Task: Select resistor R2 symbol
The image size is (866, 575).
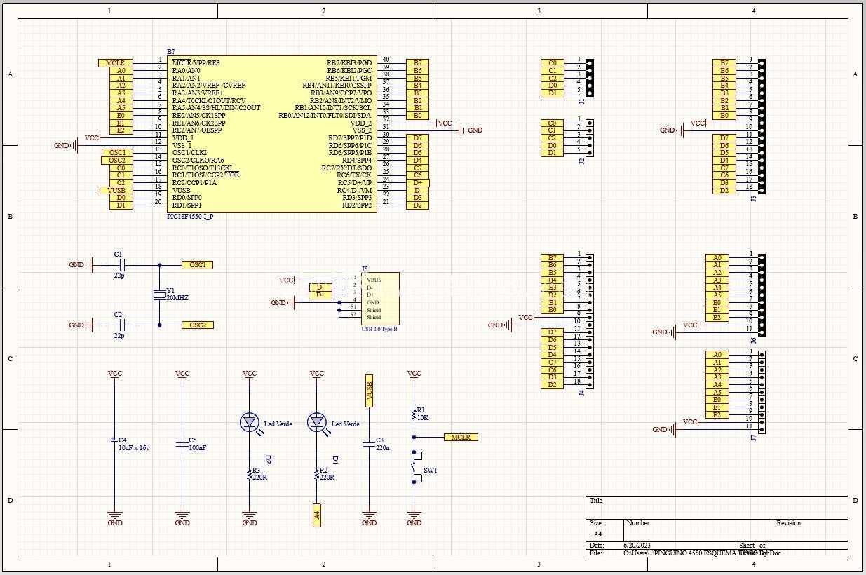Action: [317, 474]
